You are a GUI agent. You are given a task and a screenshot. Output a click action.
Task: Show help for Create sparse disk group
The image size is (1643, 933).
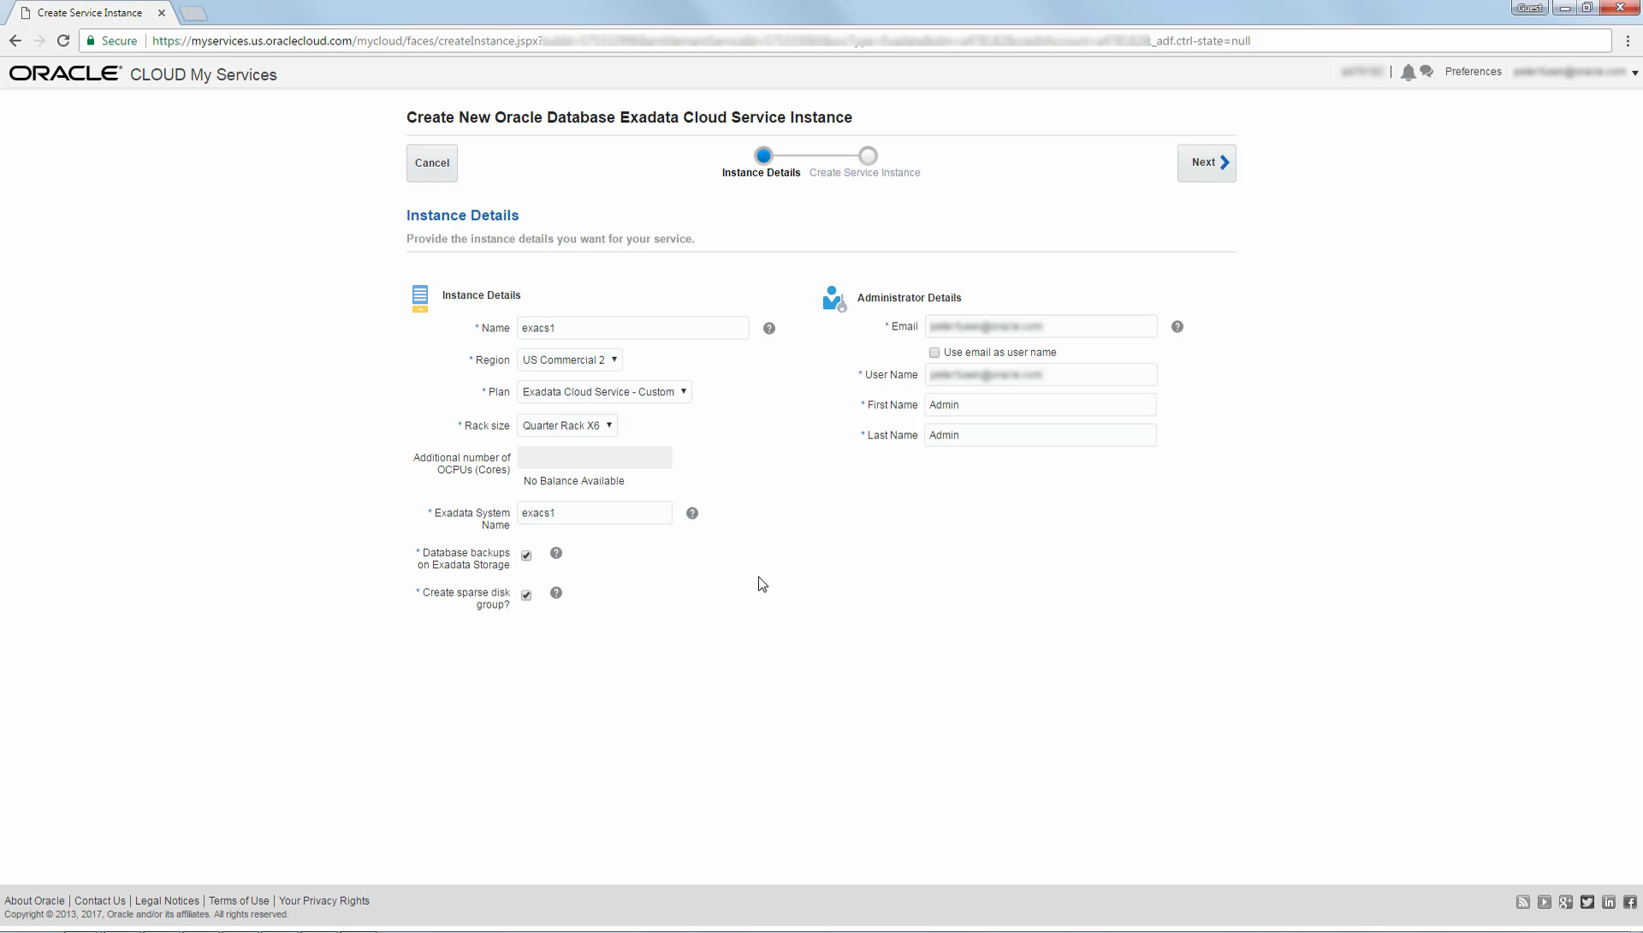click(556, 593)
